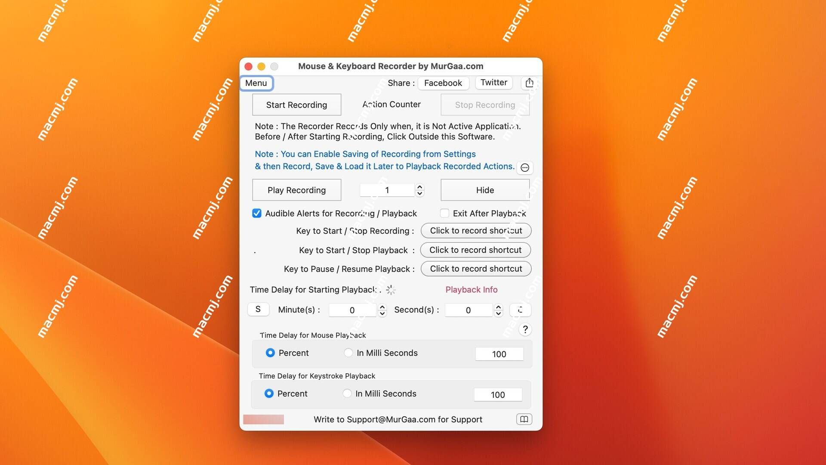The image size is (826, 465).
Task: Click the ellipsis more-options icon
Action: coord(525,167)
